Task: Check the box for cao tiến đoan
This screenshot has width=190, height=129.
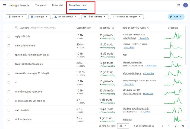Action: click(x=9, y=110)
